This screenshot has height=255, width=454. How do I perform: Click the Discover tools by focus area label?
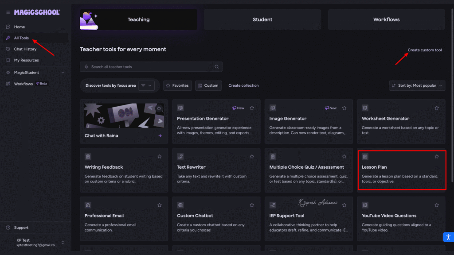110,85
